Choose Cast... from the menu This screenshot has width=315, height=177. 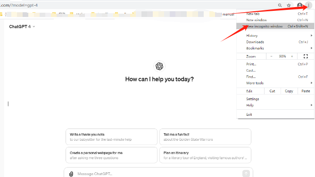(x=275, y=70)
